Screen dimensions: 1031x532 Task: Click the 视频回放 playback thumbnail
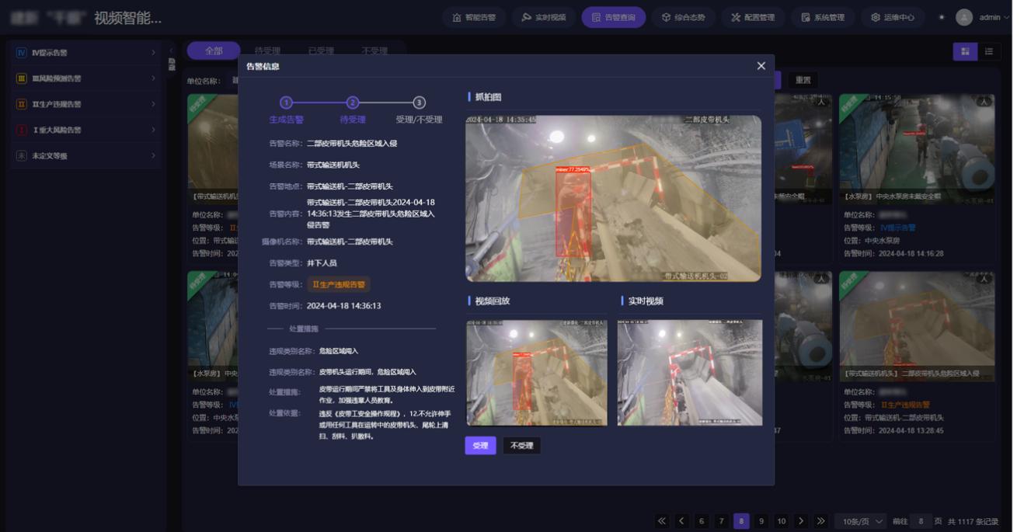pos(536,371)
